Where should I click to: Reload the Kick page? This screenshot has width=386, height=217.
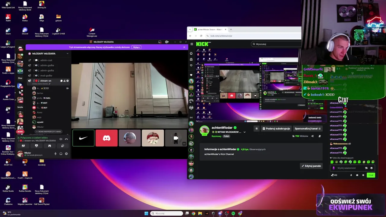tap(201, 36)
